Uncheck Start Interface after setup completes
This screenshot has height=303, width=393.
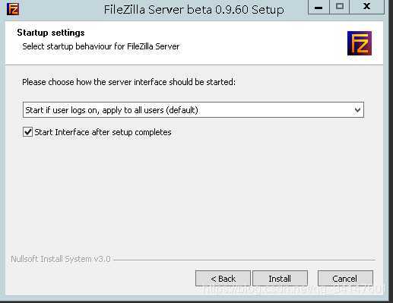coord(27,132)
